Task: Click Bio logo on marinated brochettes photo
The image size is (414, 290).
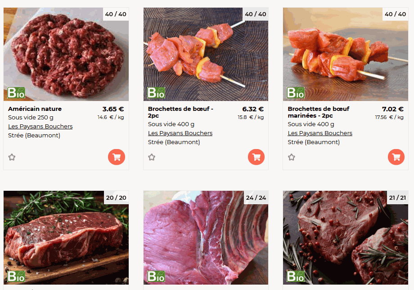Action: pos(296,93)
